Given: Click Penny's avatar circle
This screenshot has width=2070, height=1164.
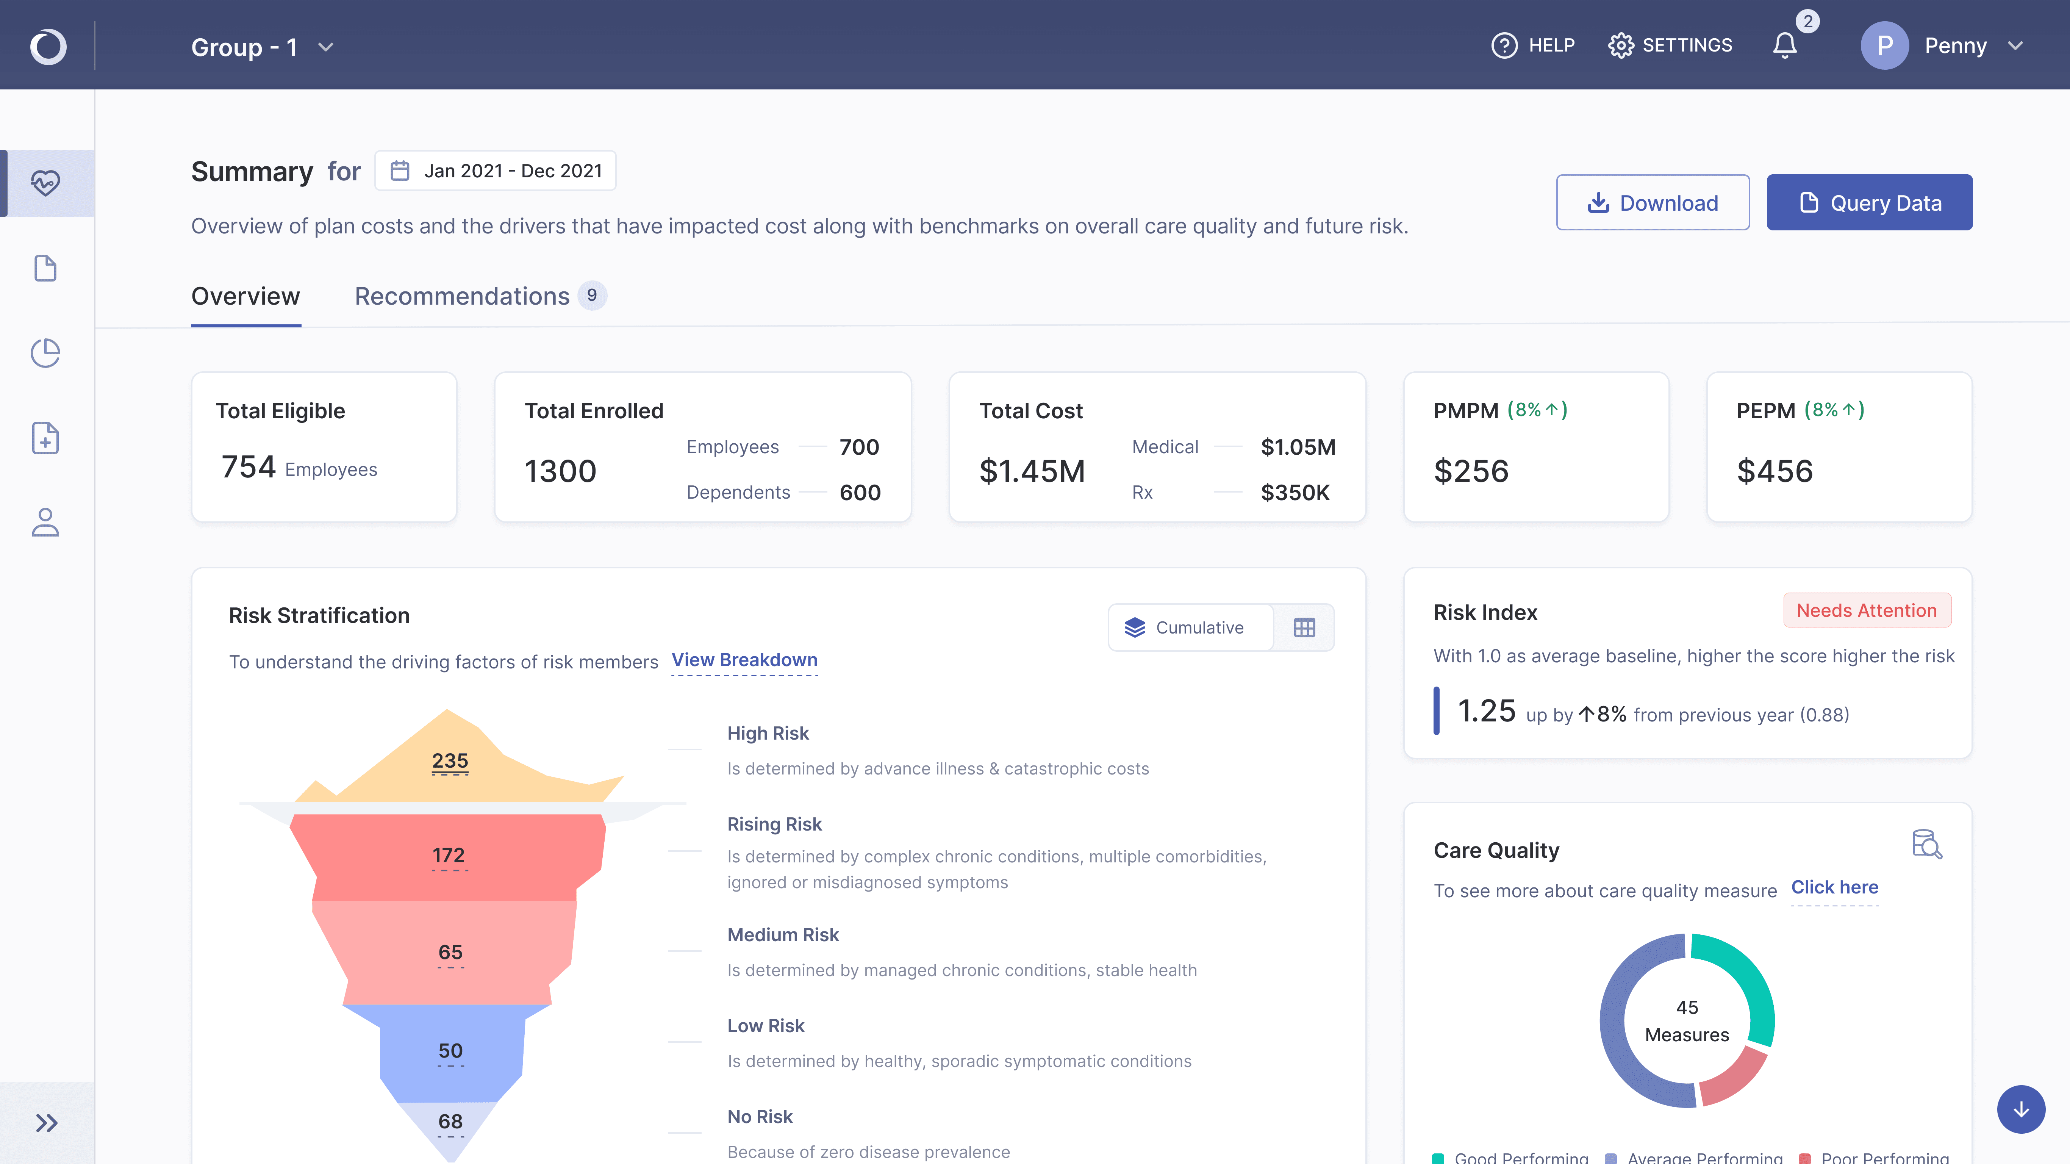Looking at the screenshot, I should click(1884, 46).
